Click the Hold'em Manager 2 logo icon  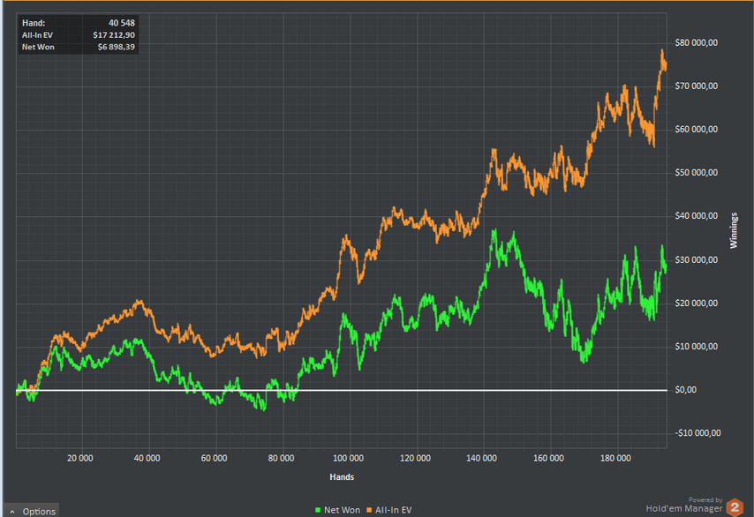734,506
